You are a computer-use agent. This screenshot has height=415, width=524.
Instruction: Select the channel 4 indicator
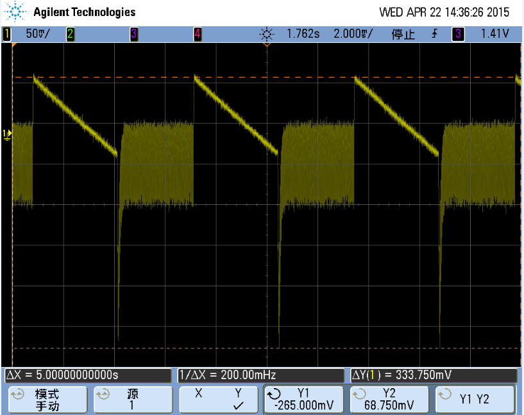point(198,34)
